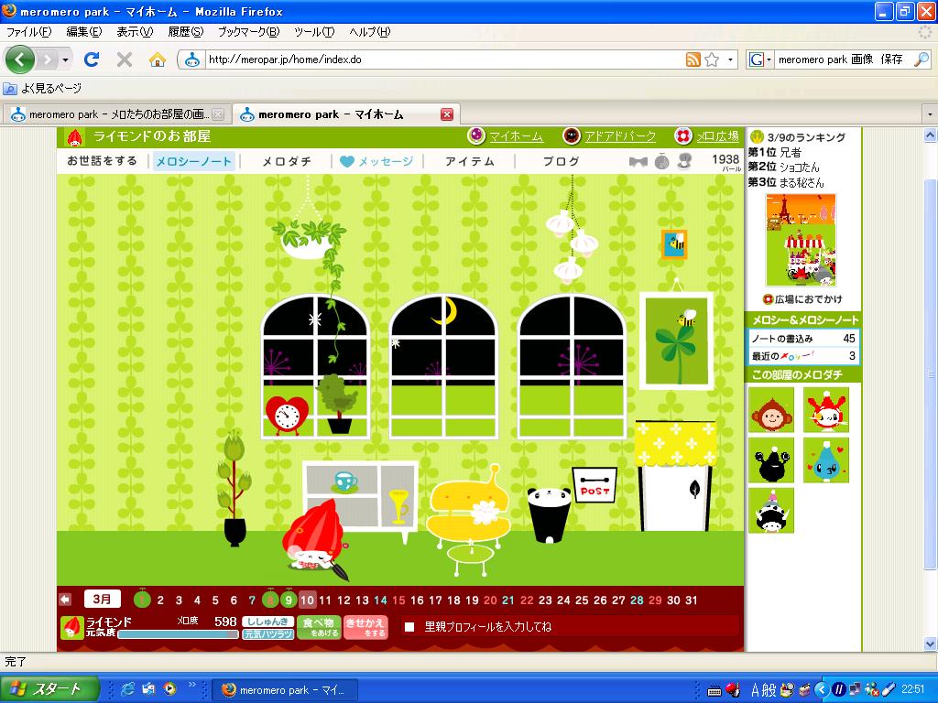Viewport: 938px width, 703px height.
Task: Reload the page with refresh icon
Action: pyautogui.click(x=92, y=59)
